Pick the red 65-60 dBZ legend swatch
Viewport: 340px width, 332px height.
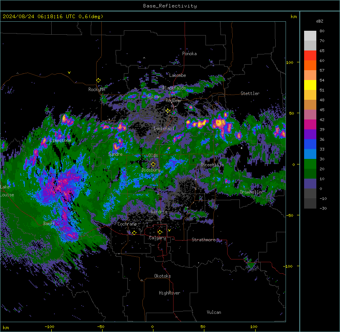click(x=310, y=56)
